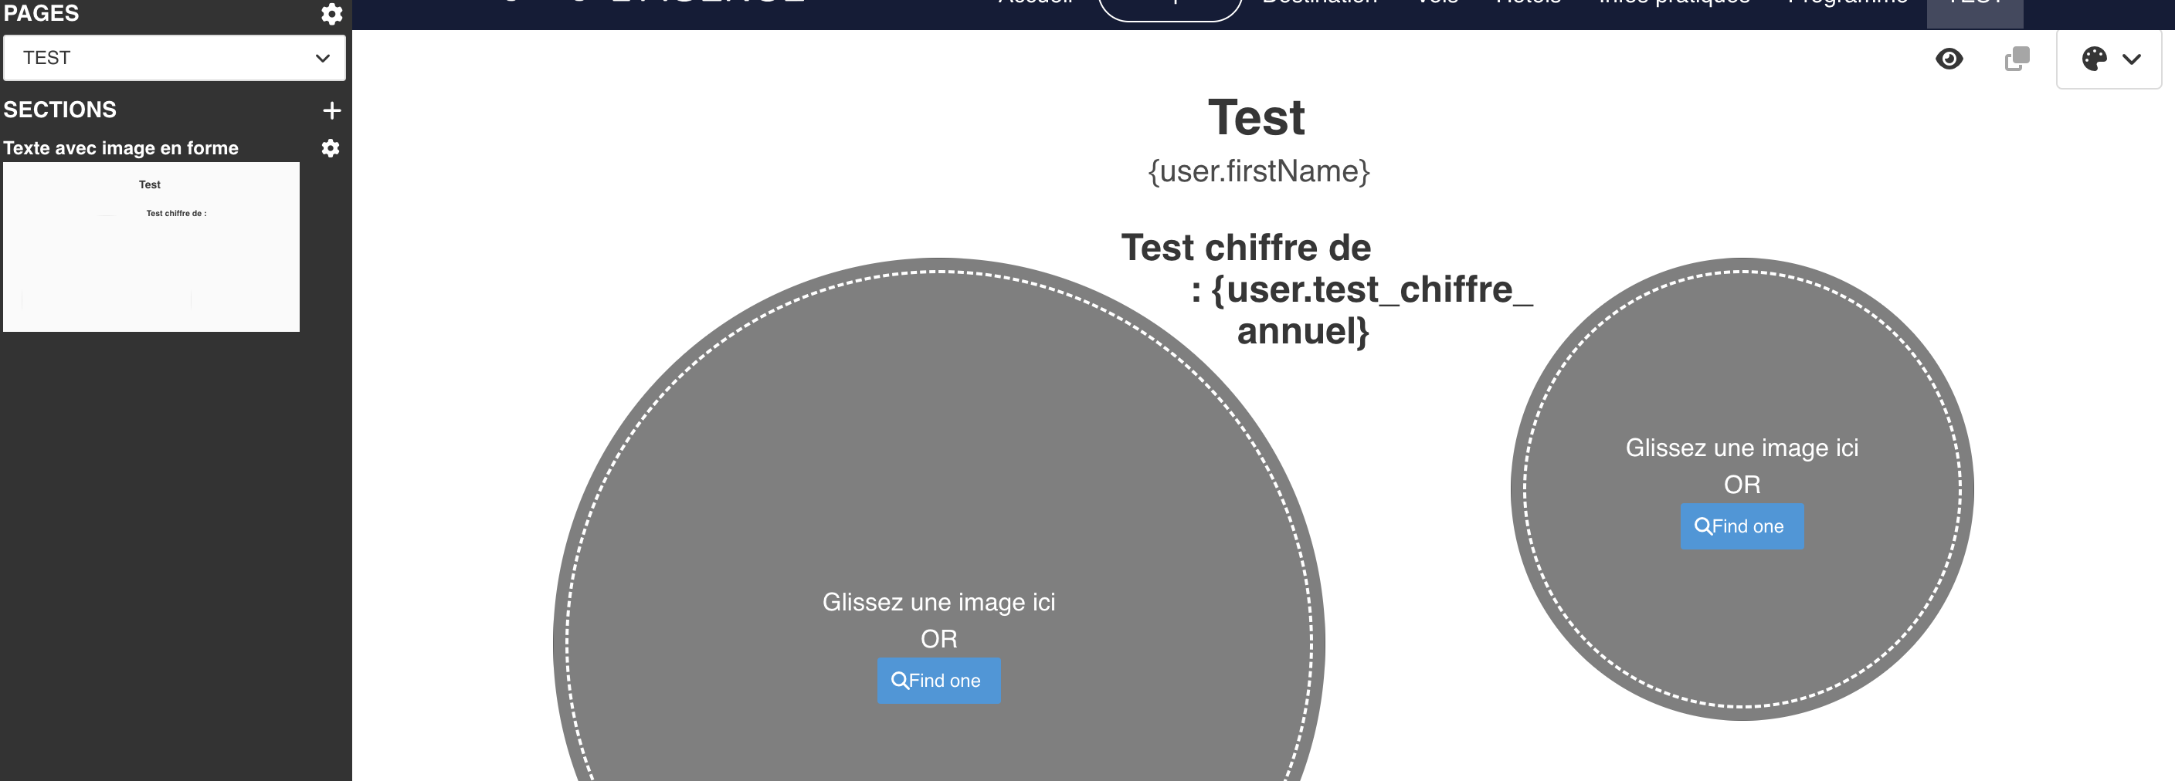Add a new section with plus icon

pyautogui.click(x=332, y=110)
